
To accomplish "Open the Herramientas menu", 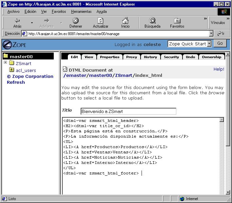I will click(x=81, y=11).
